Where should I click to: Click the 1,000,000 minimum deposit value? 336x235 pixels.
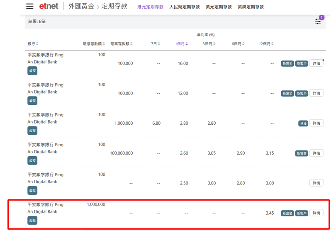pos(96,205)
